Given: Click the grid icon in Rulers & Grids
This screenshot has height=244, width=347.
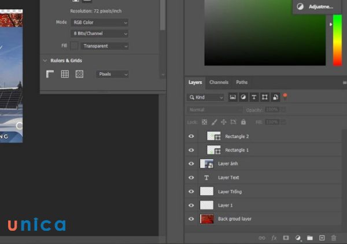Looking at the screenshot, I should click(65, 74).
